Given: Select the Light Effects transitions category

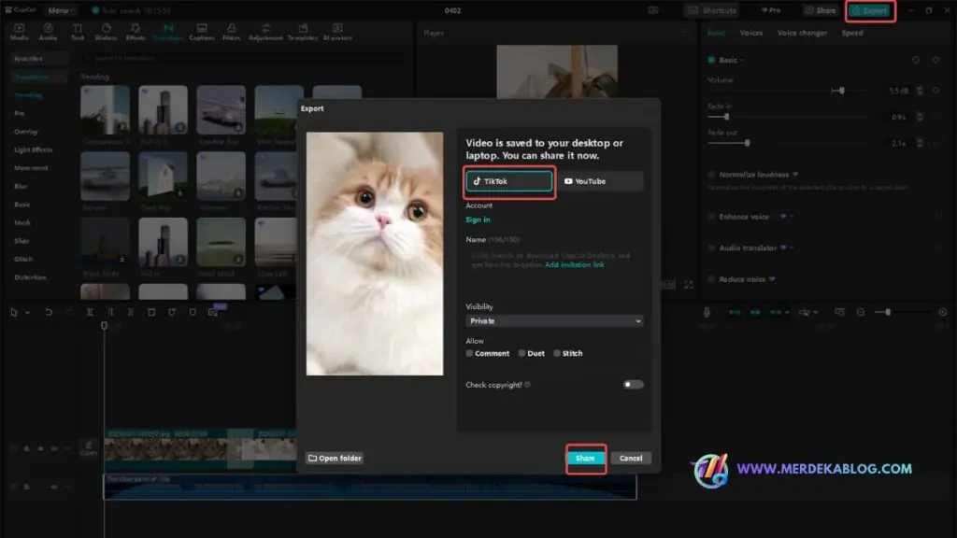Looking at the screenshot, I should pyautogui.click(x=33, y=149).
